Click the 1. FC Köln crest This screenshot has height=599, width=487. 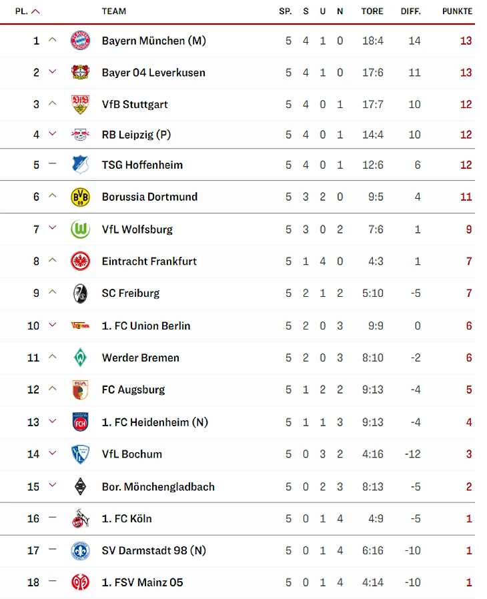pyautogui.click(x=80, y=518)
